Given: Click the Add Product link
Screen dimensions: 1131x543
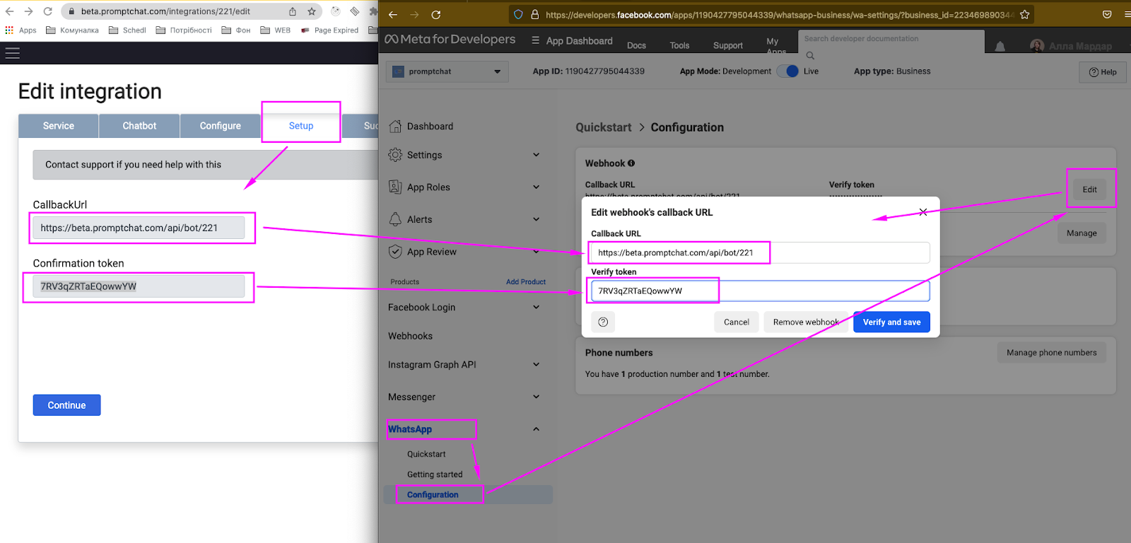Looking at the screenshot, I should [525, 282].
